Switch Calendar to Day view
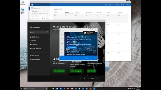This screenshot has width=161, height=90. coord(106,5)
